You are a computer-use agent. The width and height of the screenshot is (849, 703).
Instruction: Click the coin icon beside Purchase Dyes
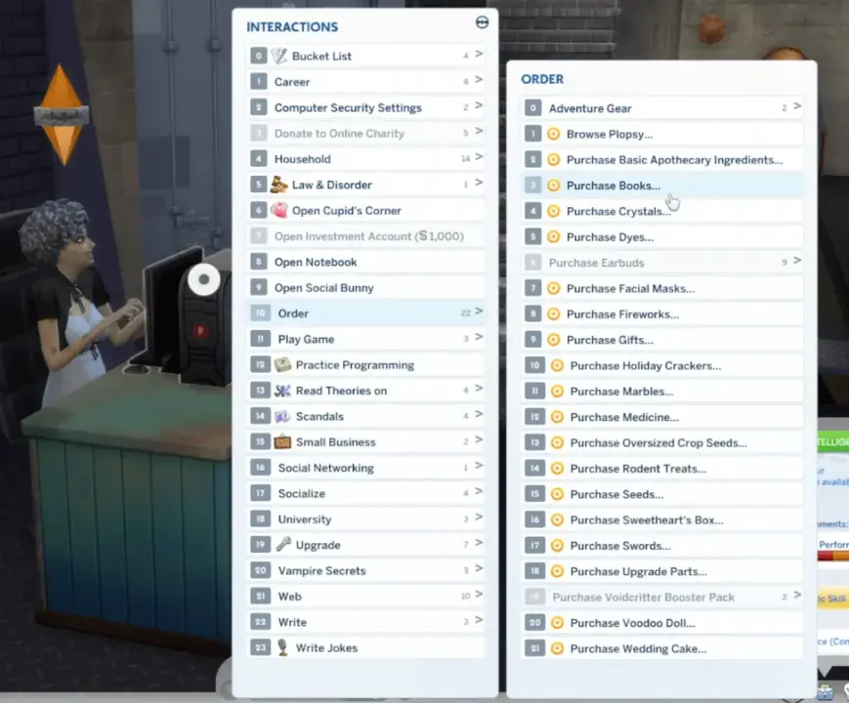[553, 236]
